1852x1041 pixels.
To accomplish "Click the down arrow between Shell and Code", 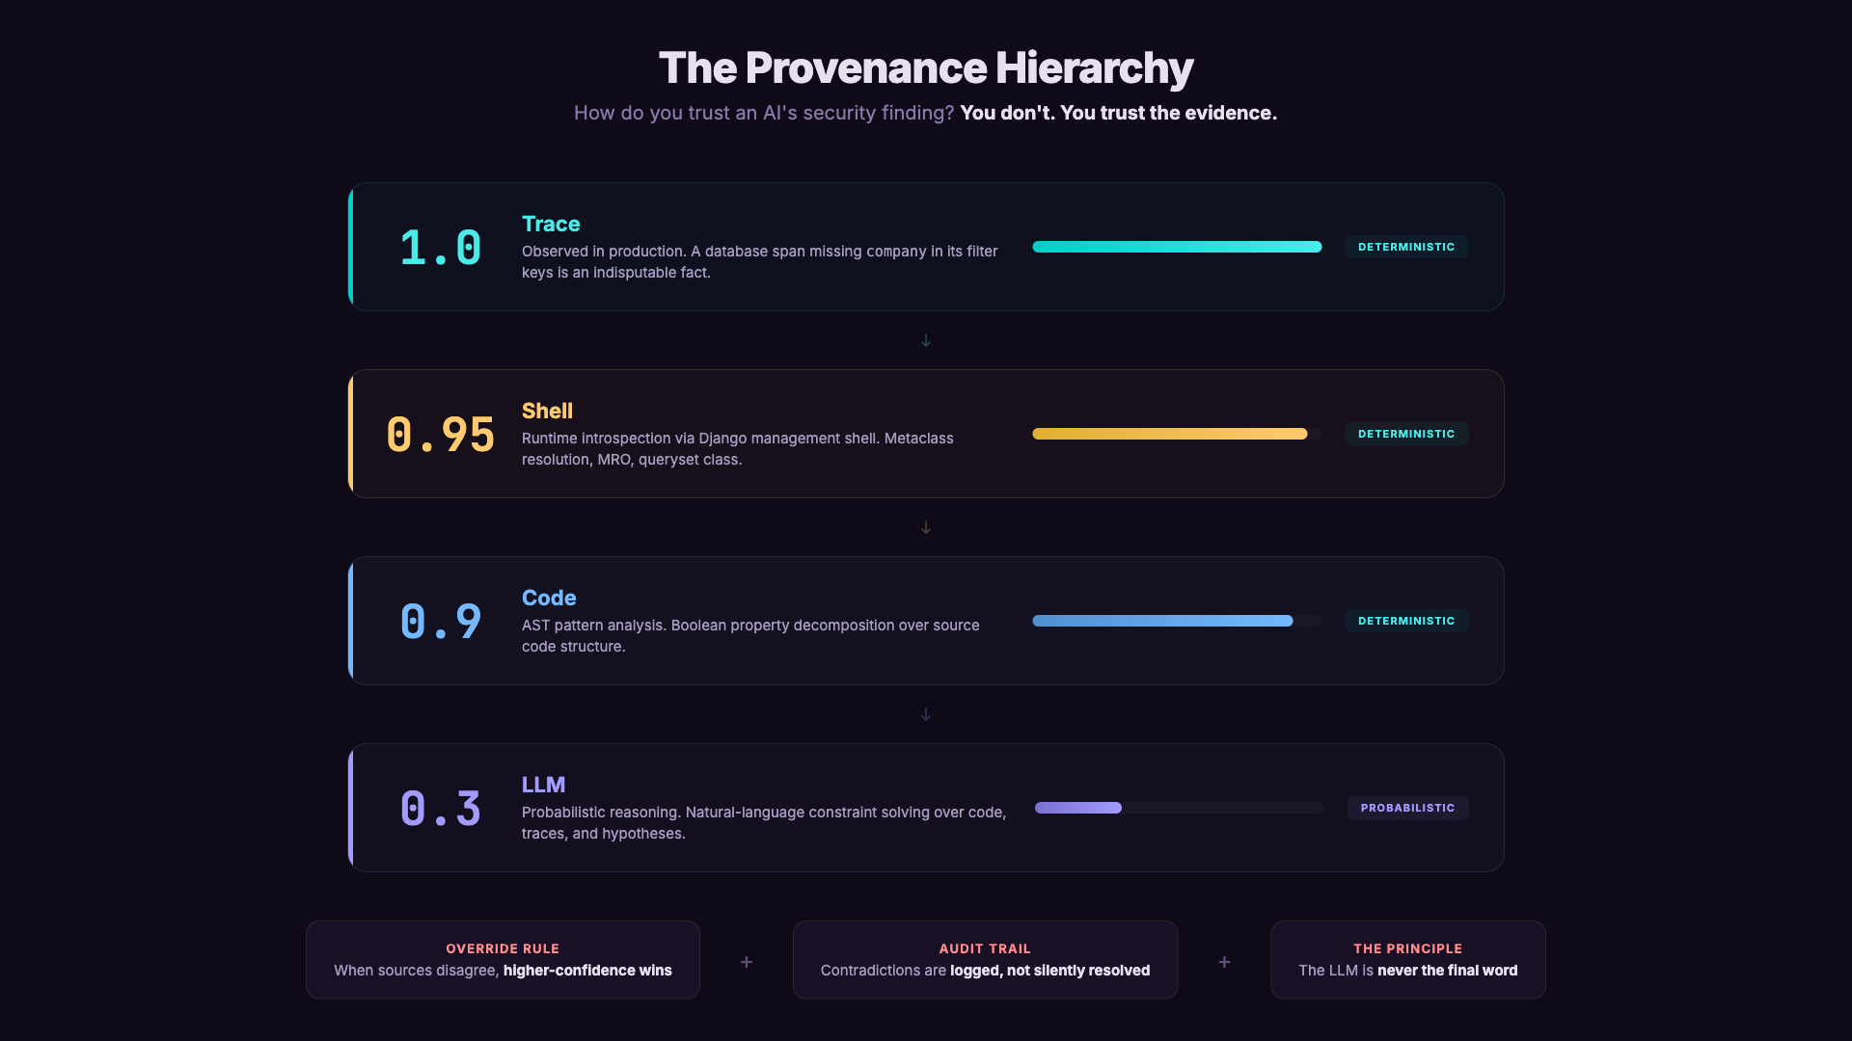I will (925, 527).
